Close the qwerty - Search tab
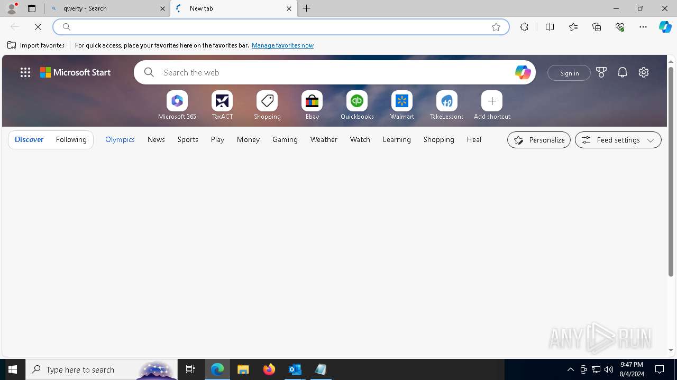677x380 pixels. (163, 8)
